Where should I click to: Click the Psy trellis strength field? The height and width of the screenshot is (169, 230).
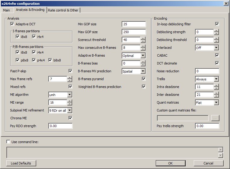207,126
